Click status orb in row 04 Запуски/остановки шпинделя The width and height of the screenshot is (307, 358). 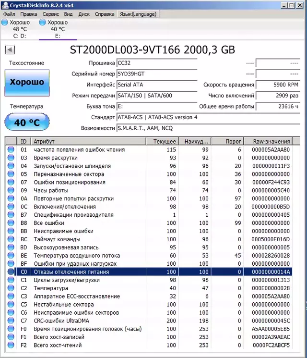(11, 166)
